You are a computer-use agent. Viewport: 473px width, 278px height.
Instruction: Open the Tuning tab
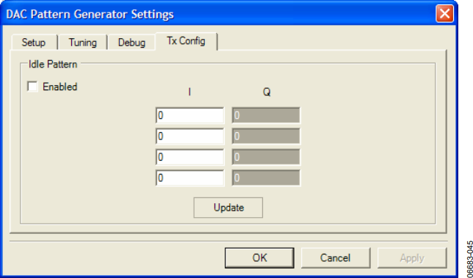point(83,43)
